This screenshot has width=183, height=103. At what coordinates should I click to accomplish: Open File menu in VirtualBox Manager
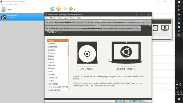pos(2,5)
